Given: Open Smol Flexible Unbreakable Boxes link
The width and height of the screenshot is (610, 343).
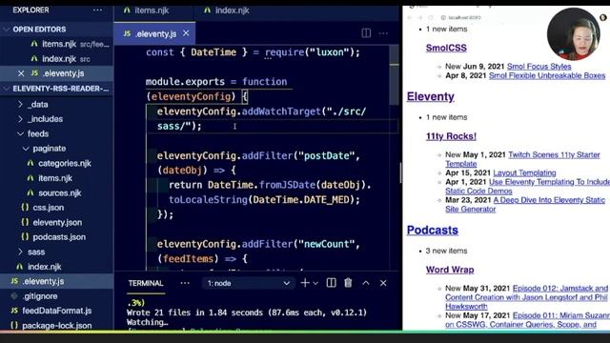Looking at the screenshot, I should pyautogui.click(x=547, y=75).
